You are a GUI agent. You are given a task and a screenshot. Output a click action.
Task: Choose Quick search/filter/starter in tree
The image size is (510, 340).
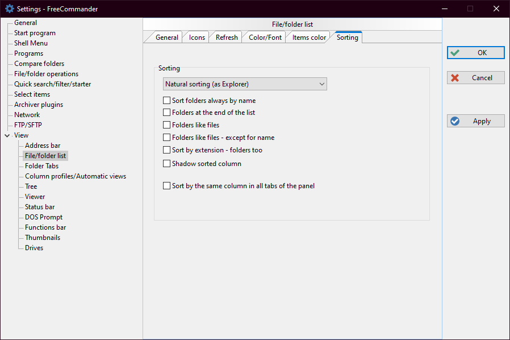[x=52, y=84]
